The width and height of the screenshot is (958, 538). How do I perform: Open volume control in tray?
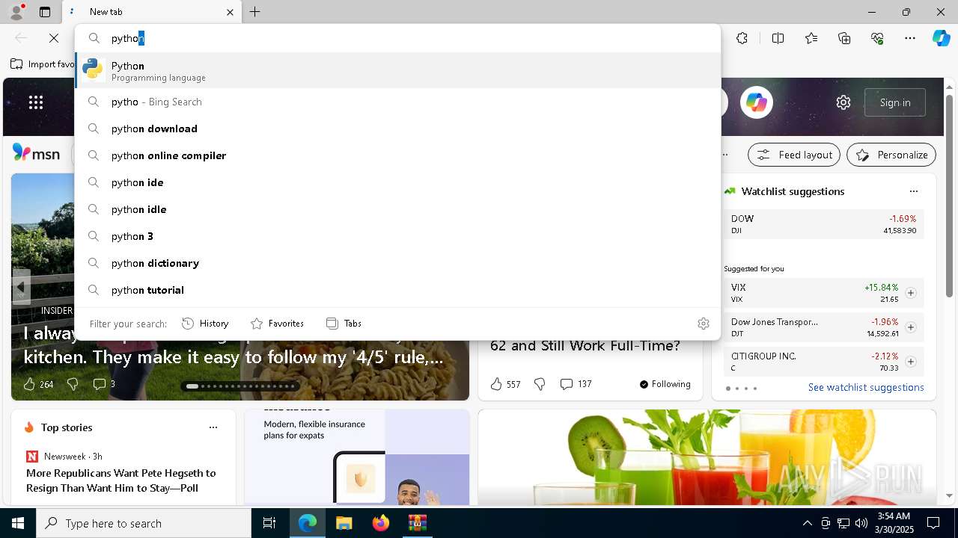(x=861, y=523)
